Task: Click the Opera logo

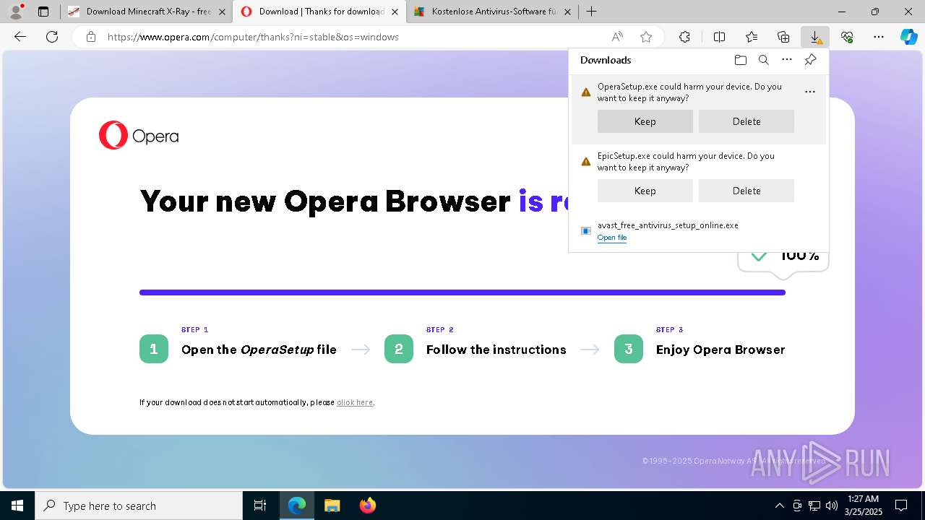Action: coord(139,136)
